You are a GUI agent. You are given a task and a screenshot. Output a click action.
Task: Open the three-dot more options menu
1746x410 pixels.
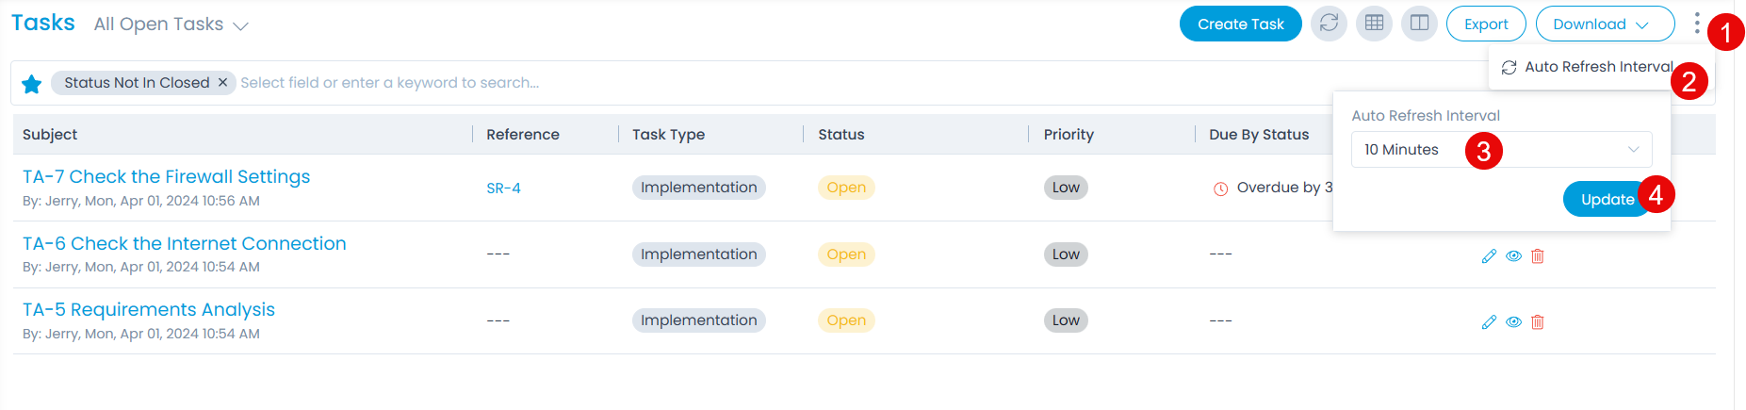point(1696,24)
